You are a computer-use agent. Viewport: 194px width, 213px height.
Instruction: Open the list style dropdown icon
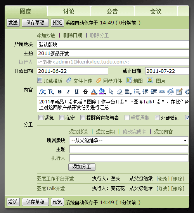tap(137, 92)
